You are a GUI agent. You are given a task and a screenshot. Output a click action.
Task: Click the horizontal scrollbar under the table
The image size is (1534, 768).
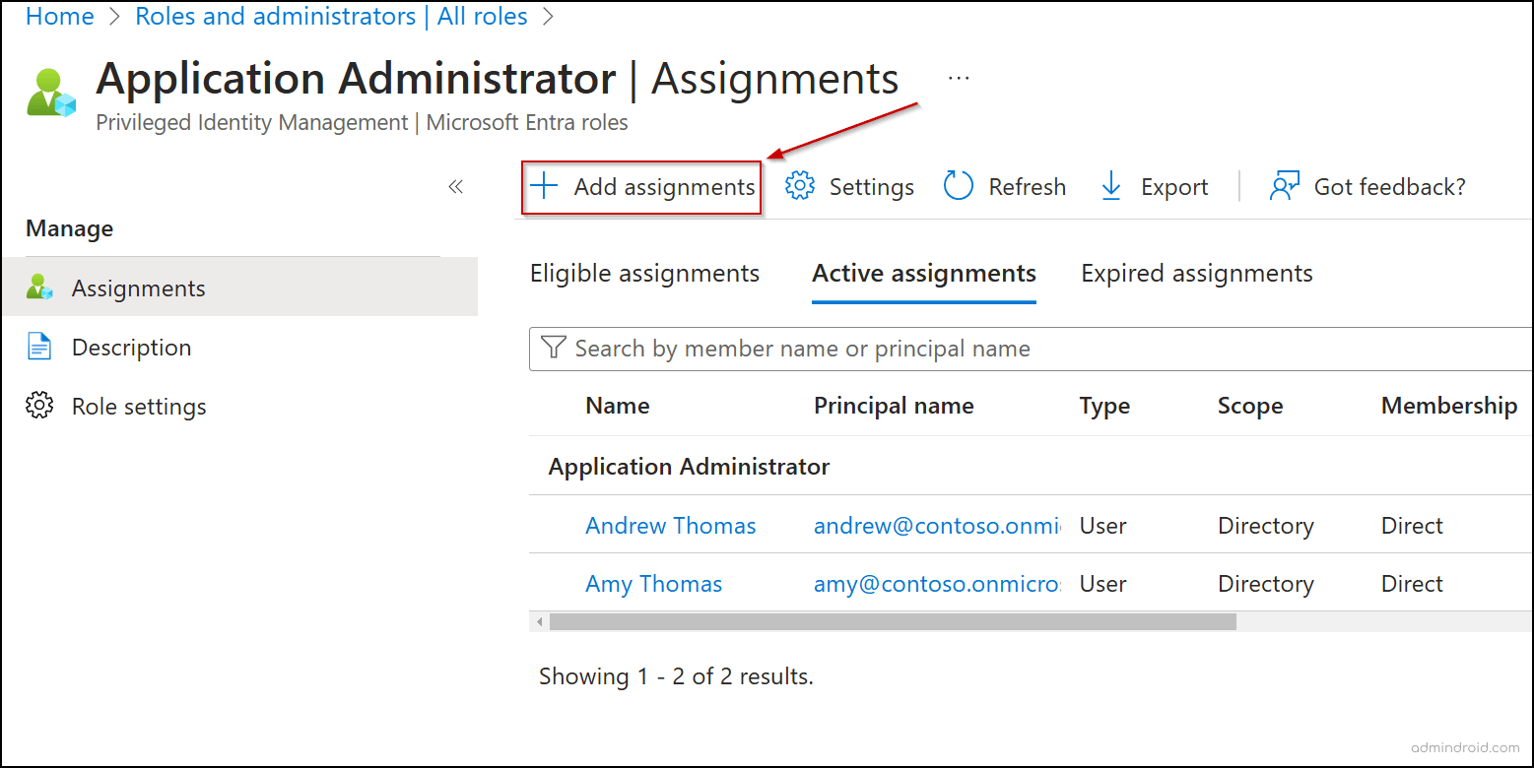point(892,622)
